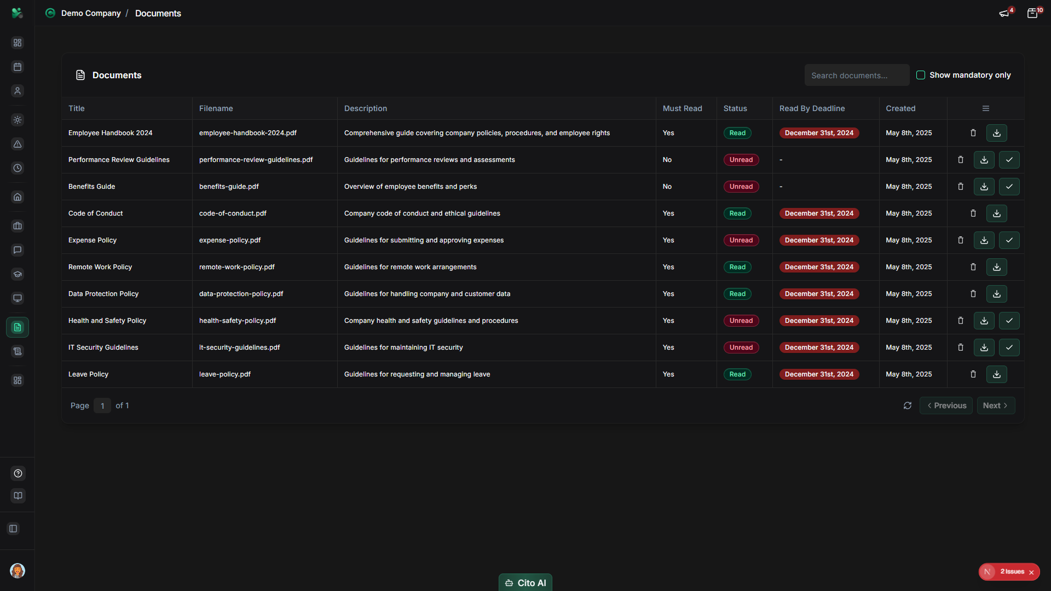Enable Show mandatory only checkbox
1051x591 pixels.
[x=921, y=75]
